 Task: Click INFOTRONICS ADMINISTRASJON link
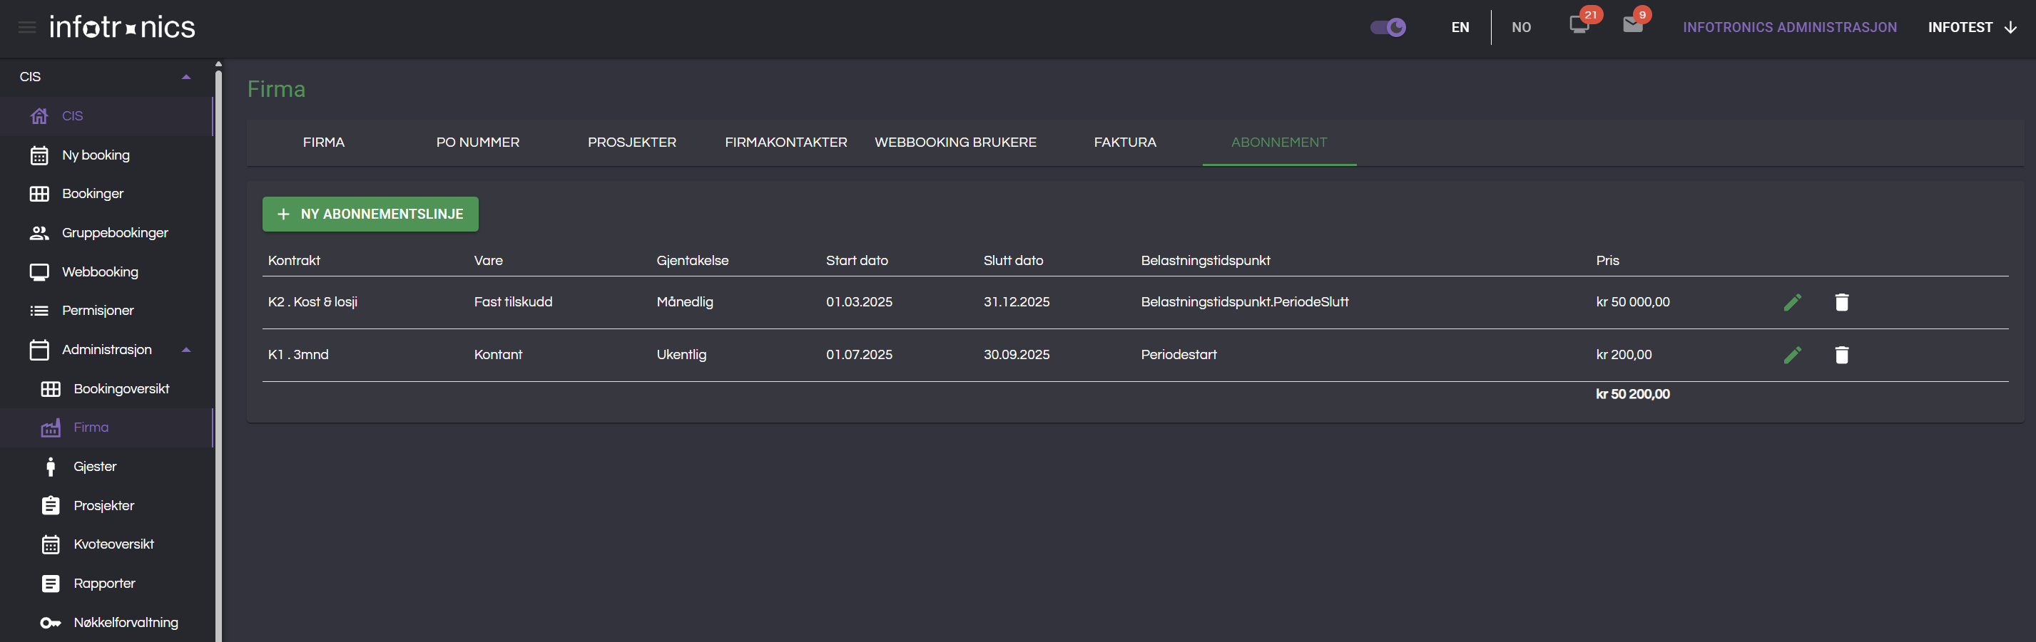[1788, 28]
